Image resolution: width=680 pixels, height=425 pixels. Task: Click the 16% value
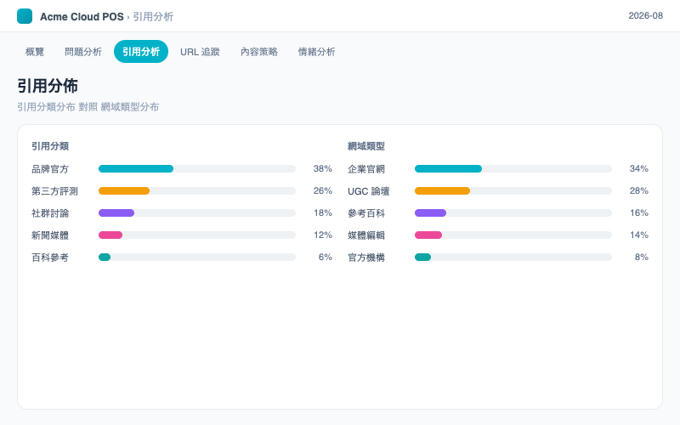coord(639,213)
